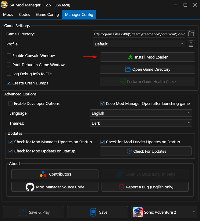
Task: Click the red bug report icon
Action: pos(121,187)
